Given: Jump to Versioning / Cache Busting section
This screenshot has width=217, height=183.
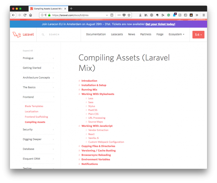Looking at the screenshot, I should pyautogui.click(x=99, y=151).
